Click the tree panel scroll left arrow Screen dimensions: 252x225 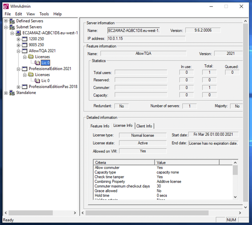(6, 213)
